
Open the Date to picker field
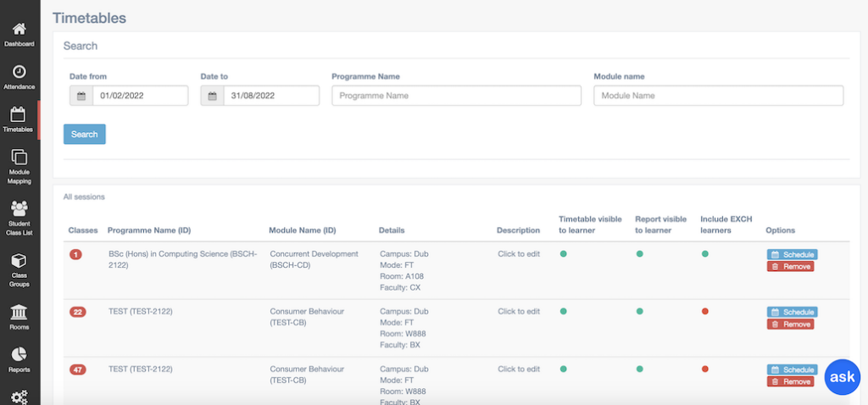(270, 96)
